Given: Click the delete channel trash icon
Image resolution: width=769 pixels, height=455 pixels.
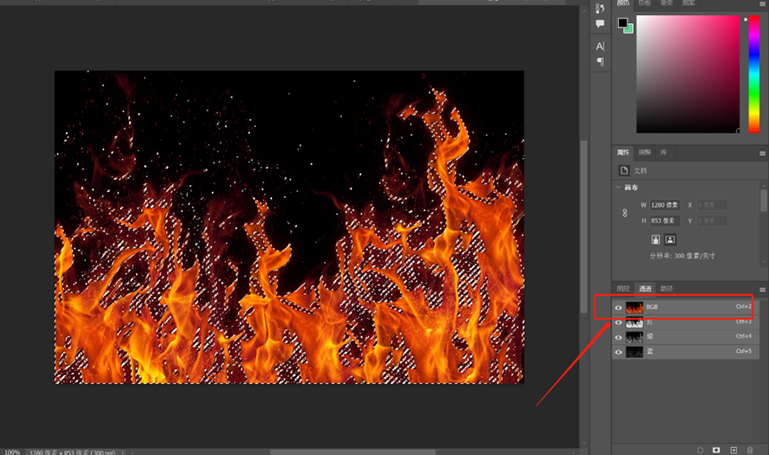Looking at the screenshot, I should [749, 450].
